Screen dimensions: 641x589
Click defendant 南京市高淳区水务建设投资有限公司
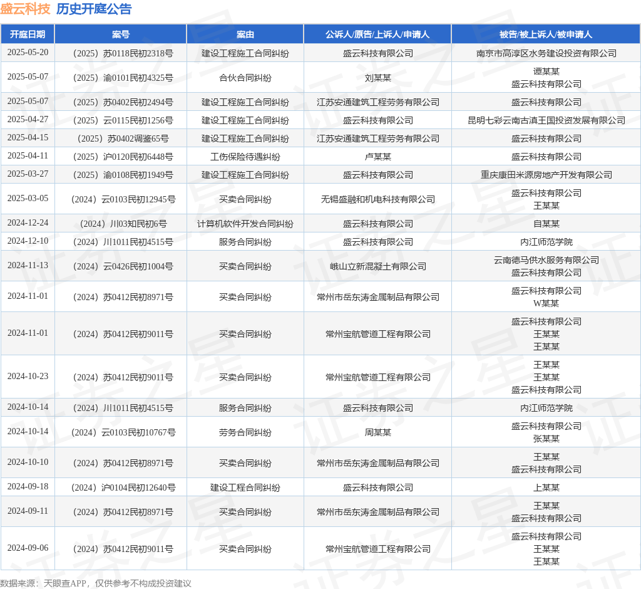(546, 53)
